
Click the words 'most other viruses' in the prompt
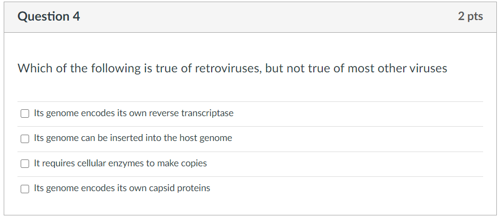click(x=397, y=68)
